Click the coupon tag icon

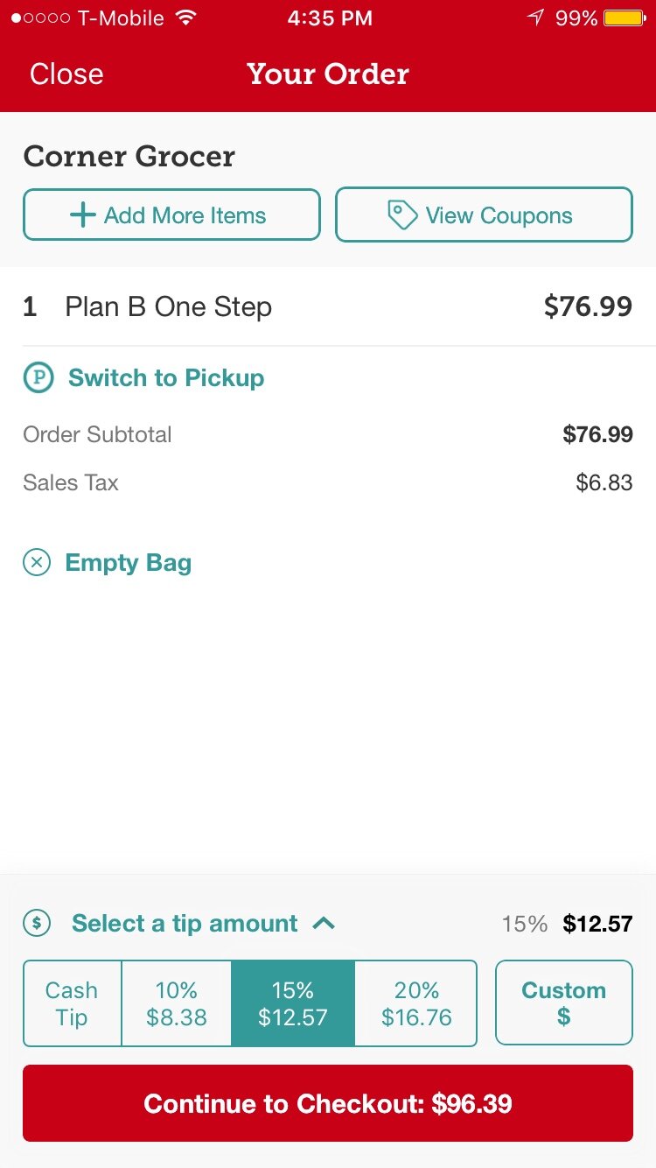(x=401, y=214)
